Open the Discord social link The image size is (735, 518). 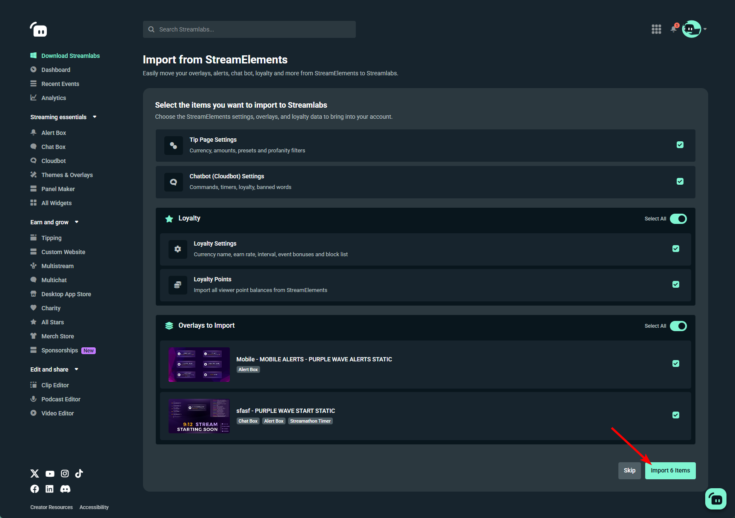(x=65, y=489)
